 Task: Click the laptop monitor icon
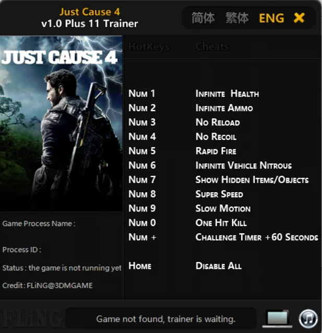tap(277, 318)
